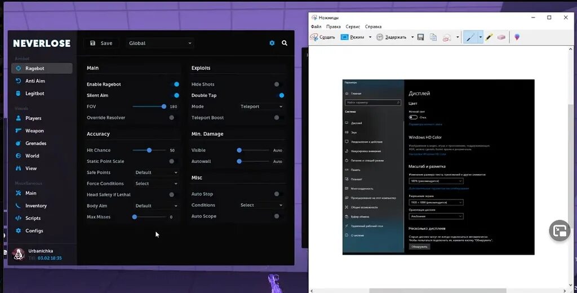Screen dimensions: 577x293
Task: Open the Mode Teleport dropdown
Action: click(x=261, y=106)
